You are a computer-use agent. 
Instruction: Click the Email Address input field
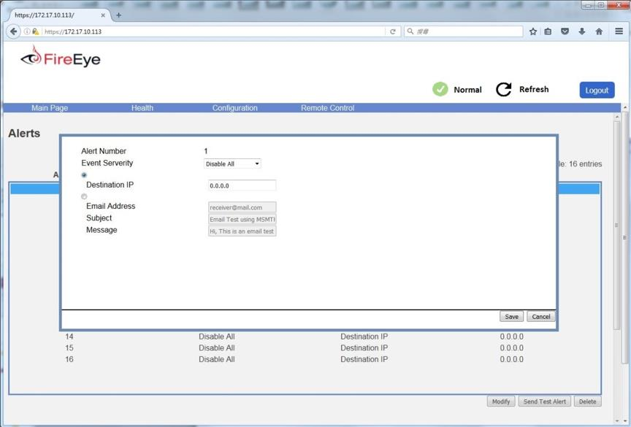coord(242,207)
